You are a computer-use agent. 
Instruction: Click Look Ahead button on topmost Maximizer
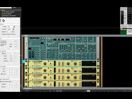(51, 64)
